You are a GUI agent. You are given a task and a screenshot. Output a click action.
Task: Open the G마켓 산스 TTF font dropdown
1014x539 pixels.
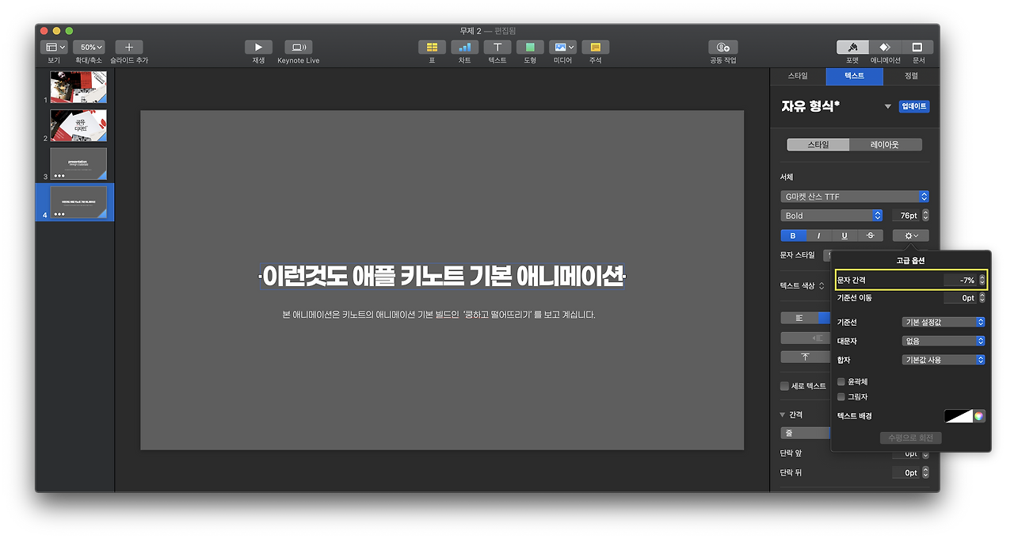point(854,197)
